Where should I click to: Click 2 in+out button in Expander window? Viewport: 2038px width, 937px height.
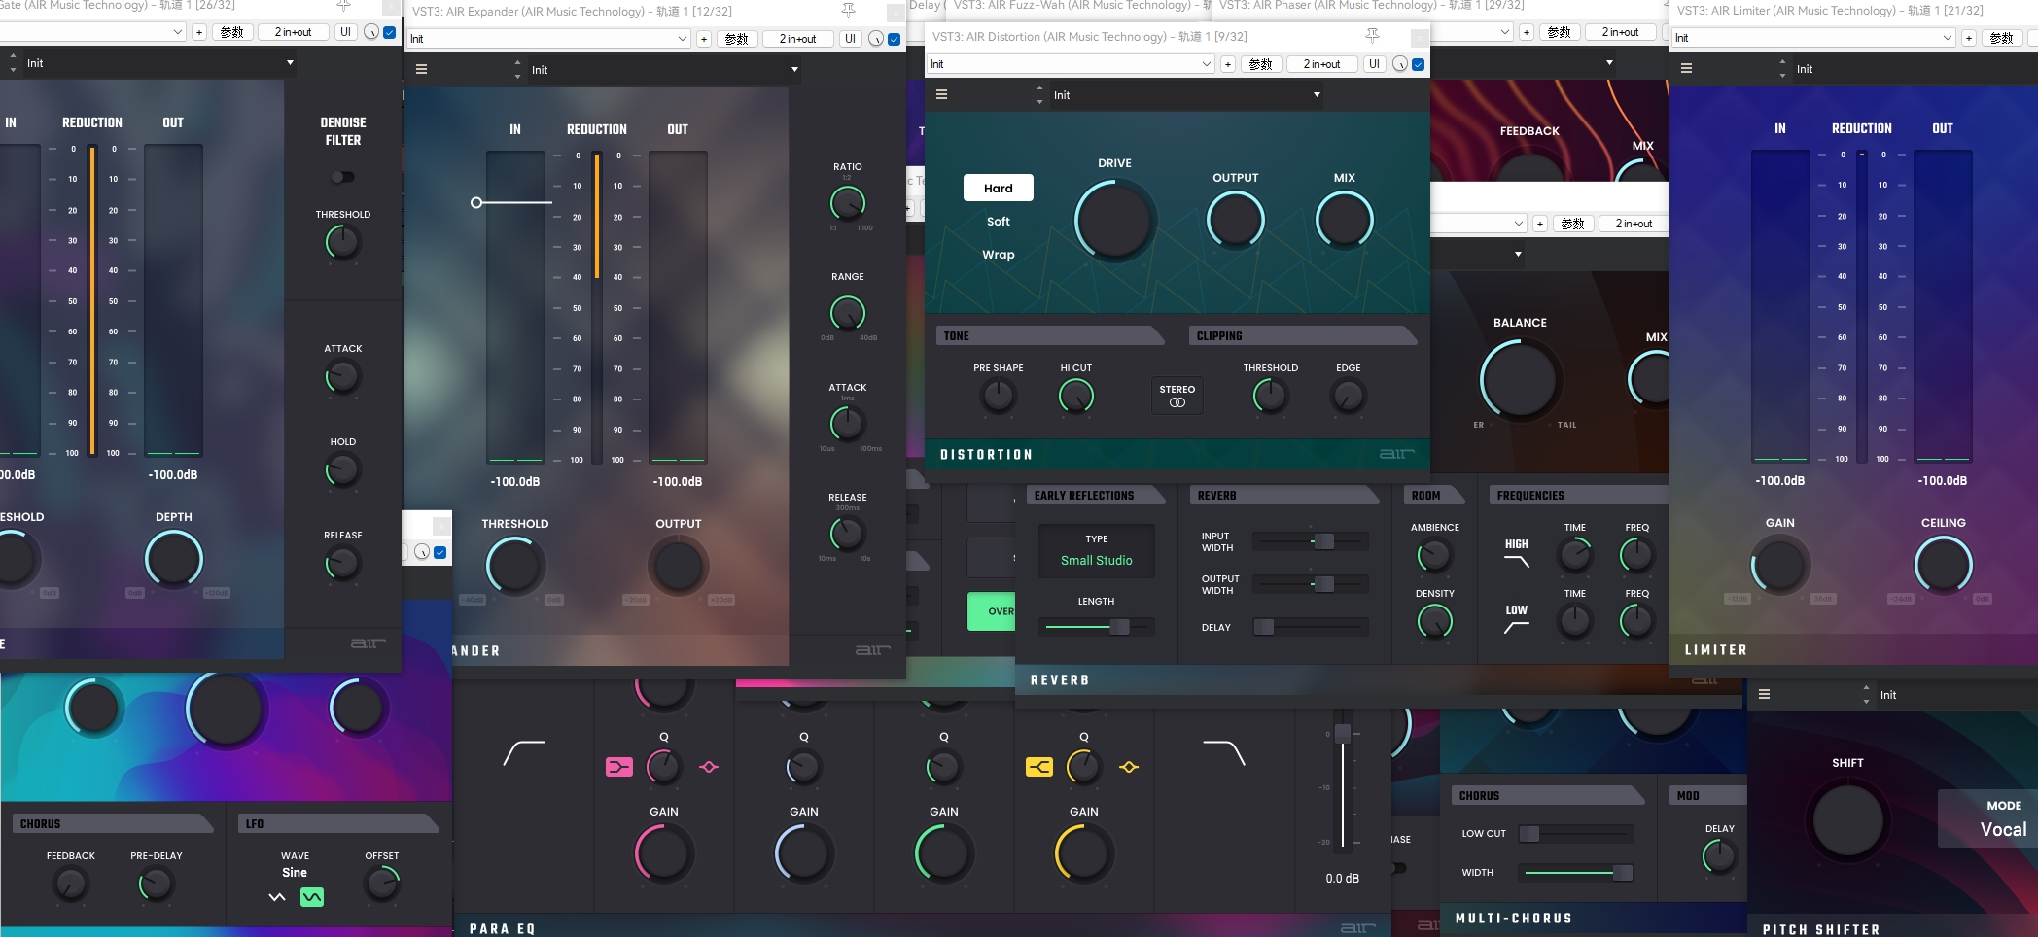coord(797,39)
